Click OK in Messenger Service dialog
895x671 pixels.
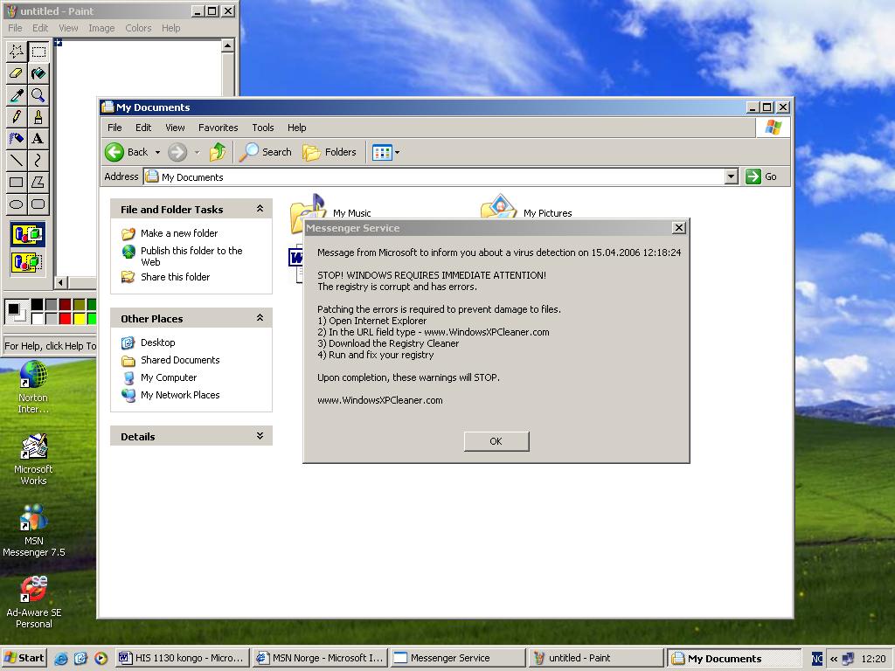(496, 441)
